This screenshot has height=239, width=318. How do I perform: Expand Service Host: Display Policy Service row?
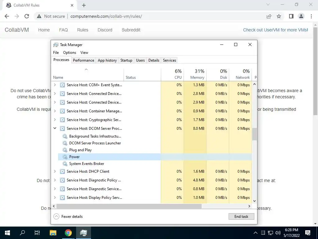coord(55,198)
